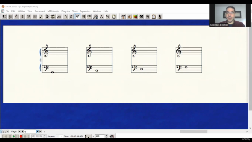Screen dimensions: 252x142
Task: Switch to Layer 1
Action: 1,131
